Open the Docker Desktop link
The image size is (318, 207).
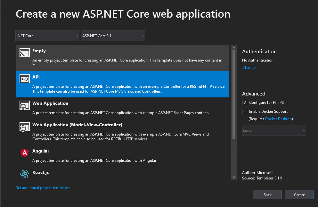(279, 119)
